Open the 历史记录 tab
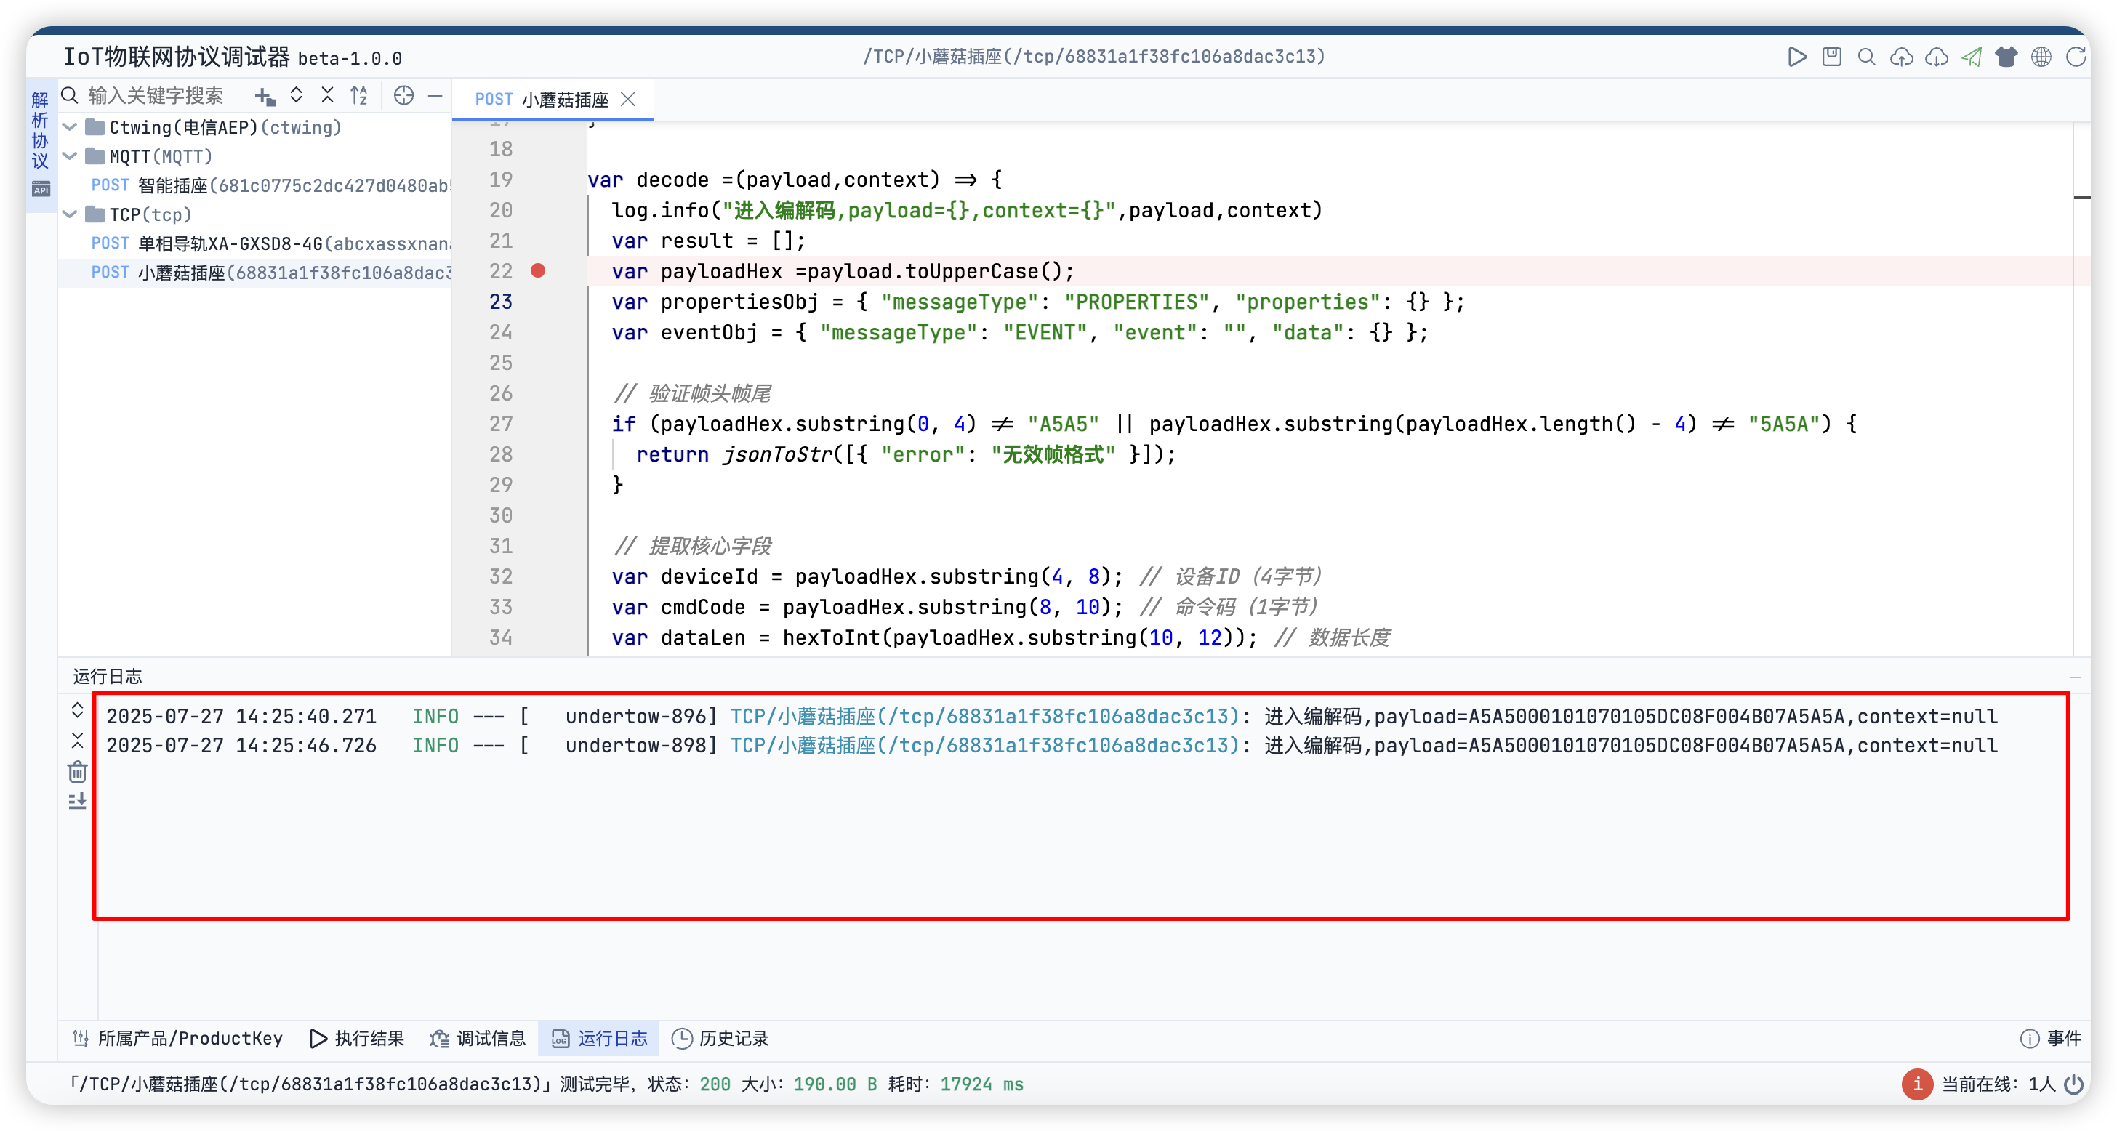2117x1131 pixels. 720,1038
